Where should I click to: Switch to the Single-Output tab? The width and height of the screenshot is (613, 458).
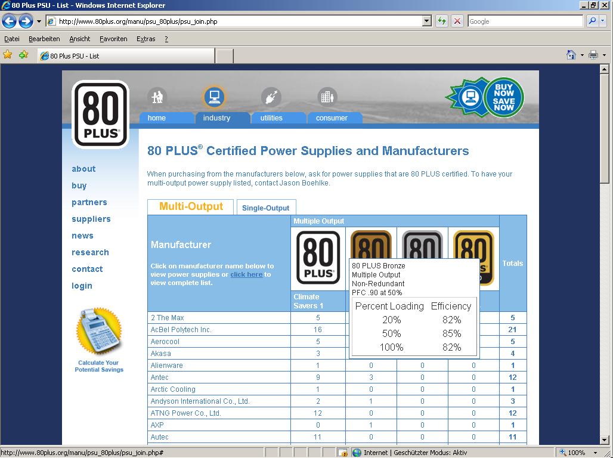[x=266, y=208]
